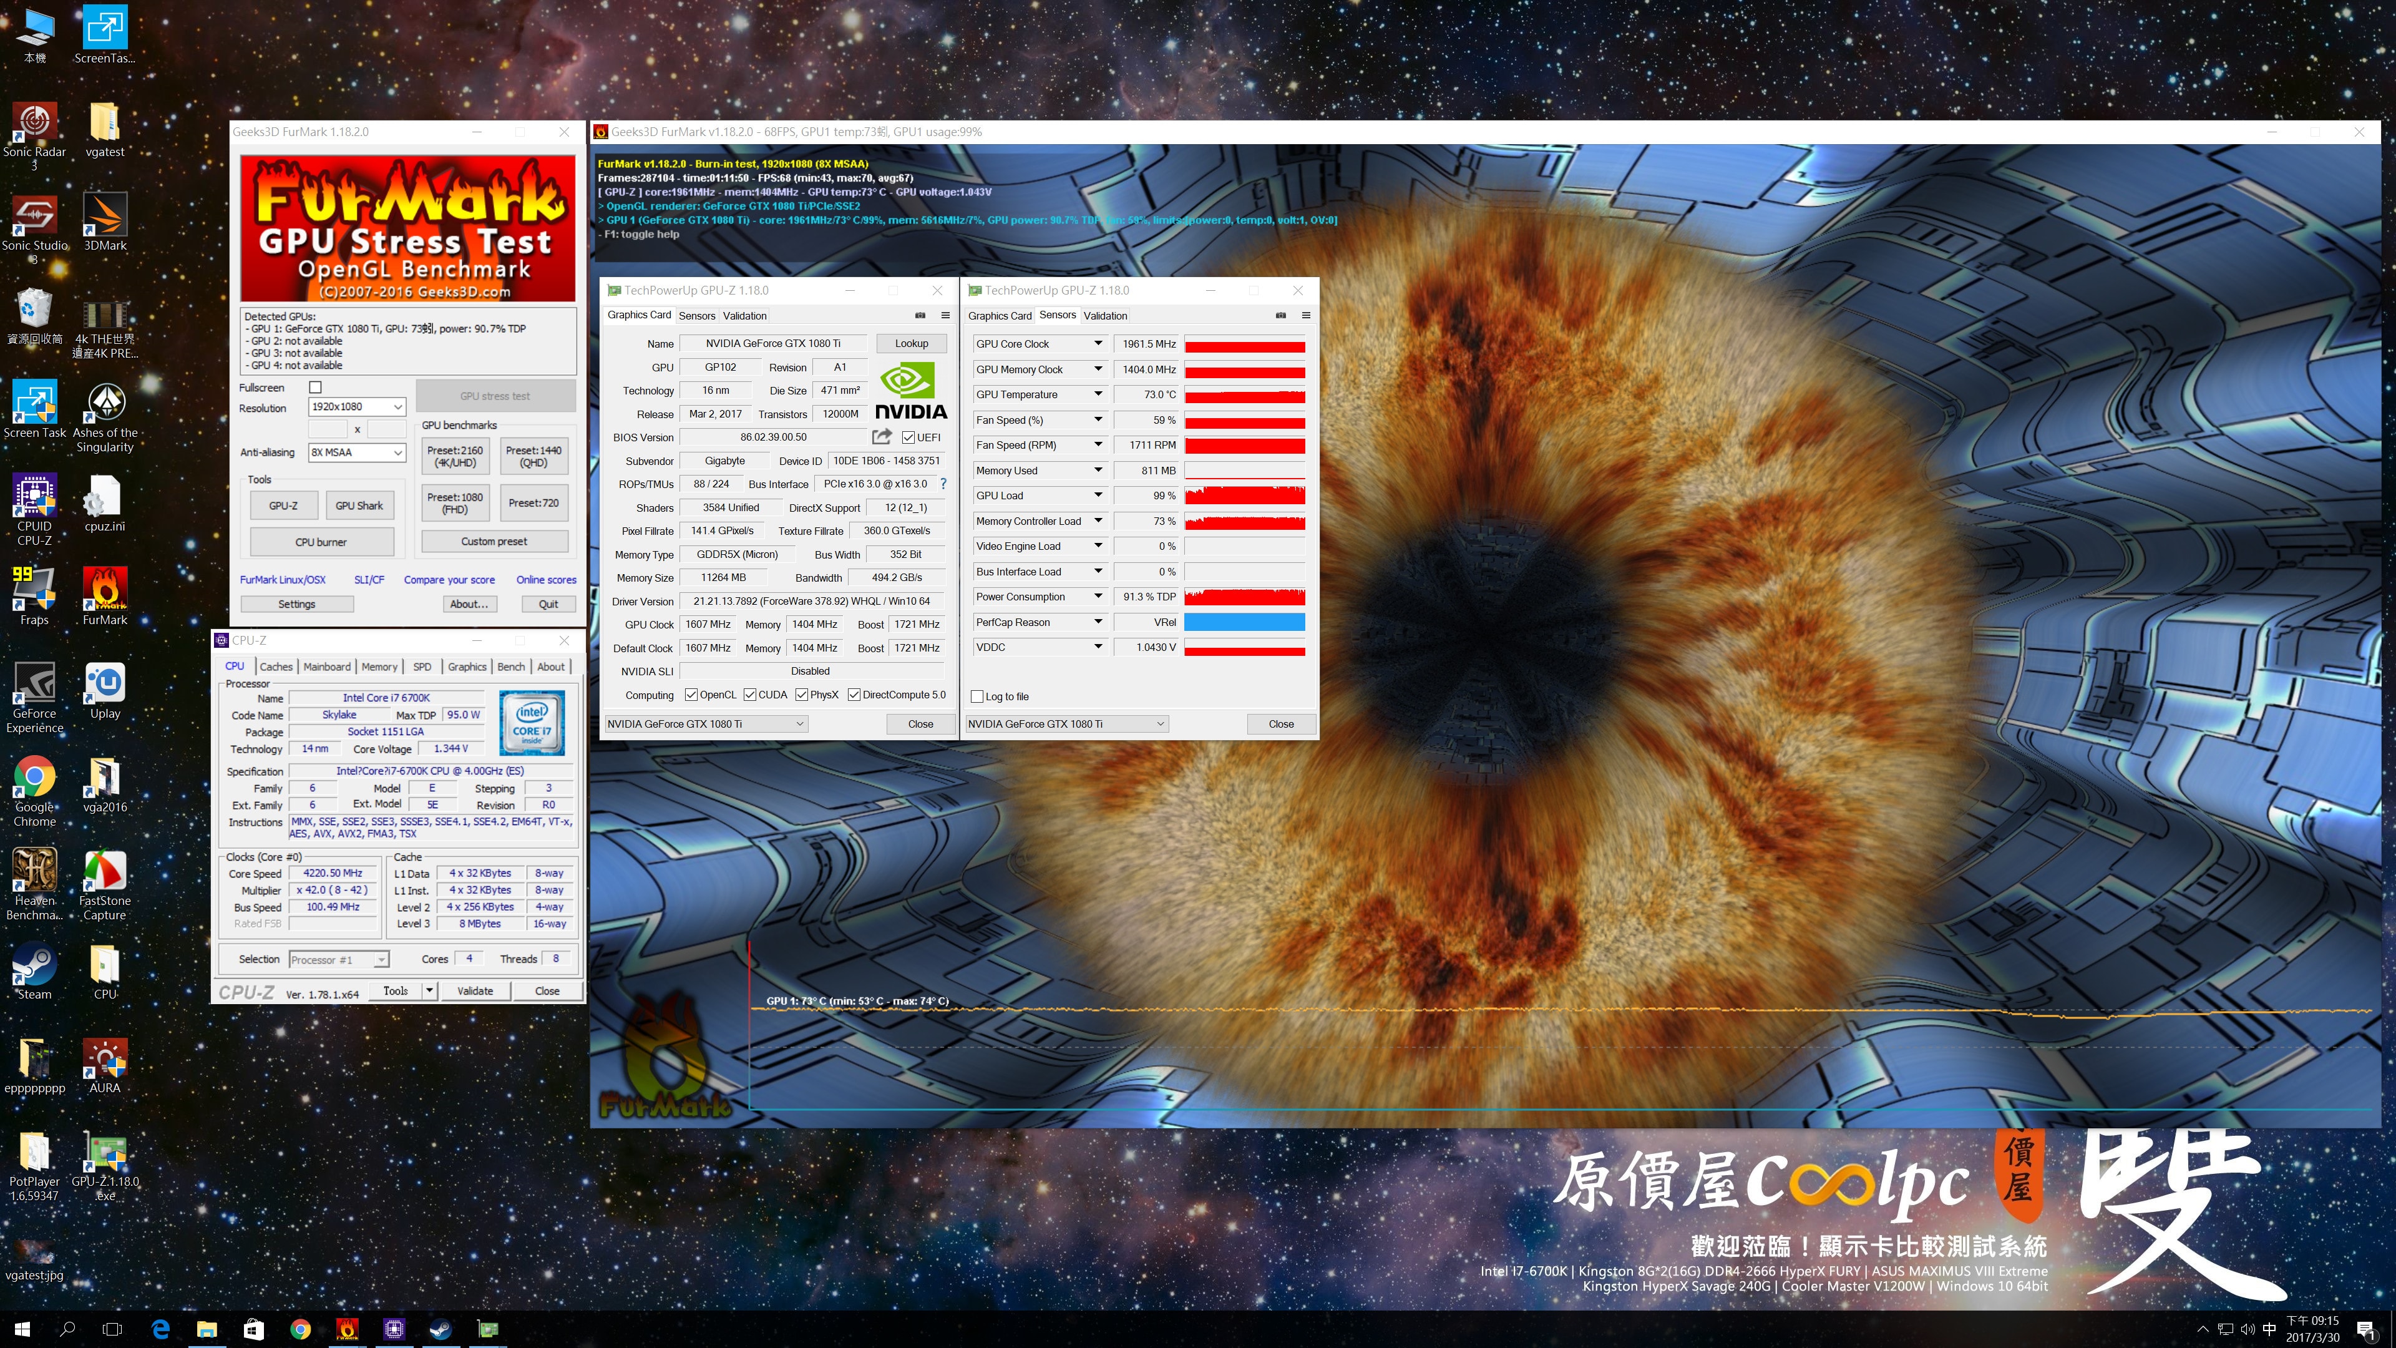Click the Memory Controller Load graph bar

point(1245,521)
